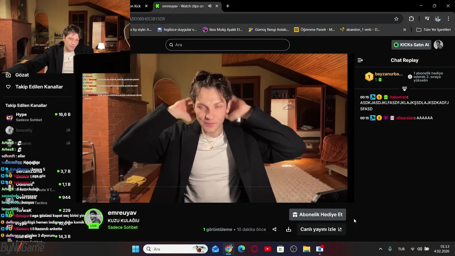Open OBS Studio from the taskbar
This screenshot has height=256, width=455.
pos(294,249)
